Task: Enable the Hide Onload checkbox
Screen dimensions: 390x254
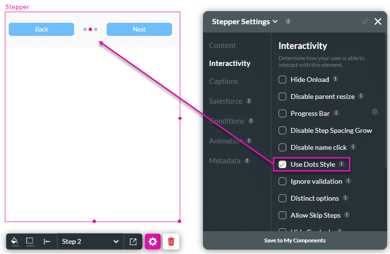Action: click(x=282, y=79)
